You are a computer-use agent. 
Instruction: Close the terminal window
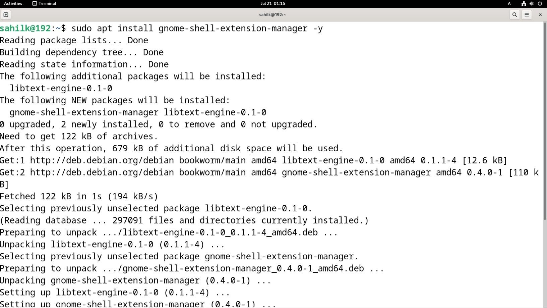[x=540, y=15]
